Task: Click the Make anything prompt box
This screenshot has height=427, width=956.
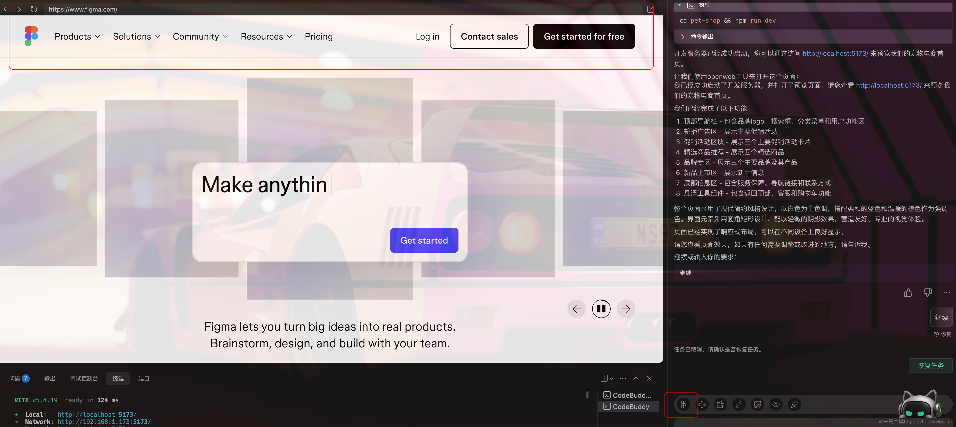Action: pos(329,212)
